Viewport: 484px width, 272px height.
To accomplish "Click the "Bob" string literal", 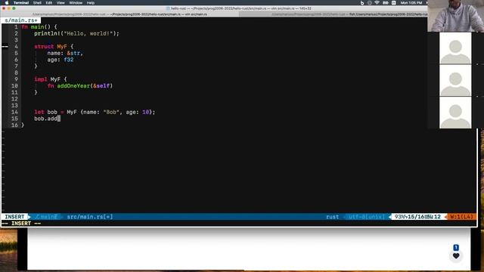I will pos(111,112).
